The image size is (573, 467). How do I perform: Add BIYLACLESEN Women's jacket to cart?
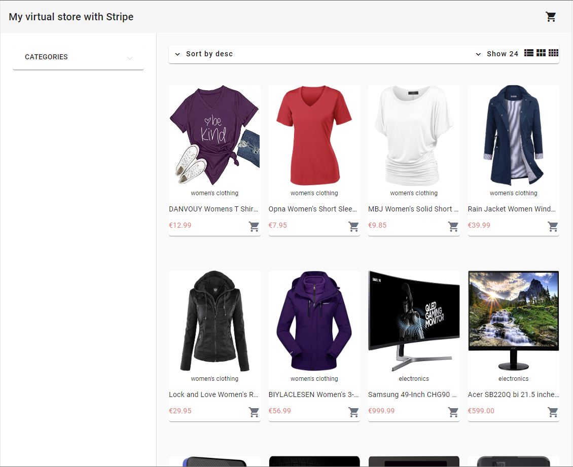353,412
